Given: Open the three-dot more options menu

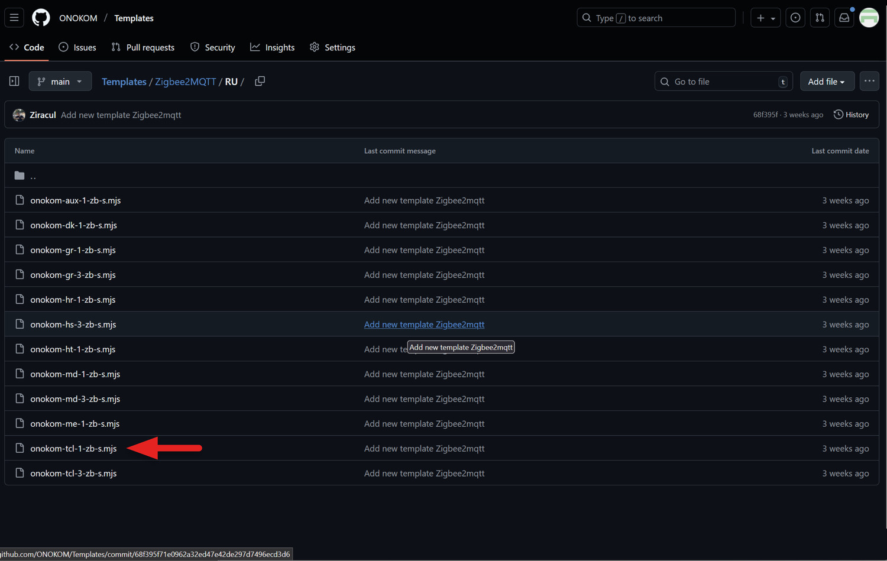Looking at the screenshot, I should [x=869, y=82].
